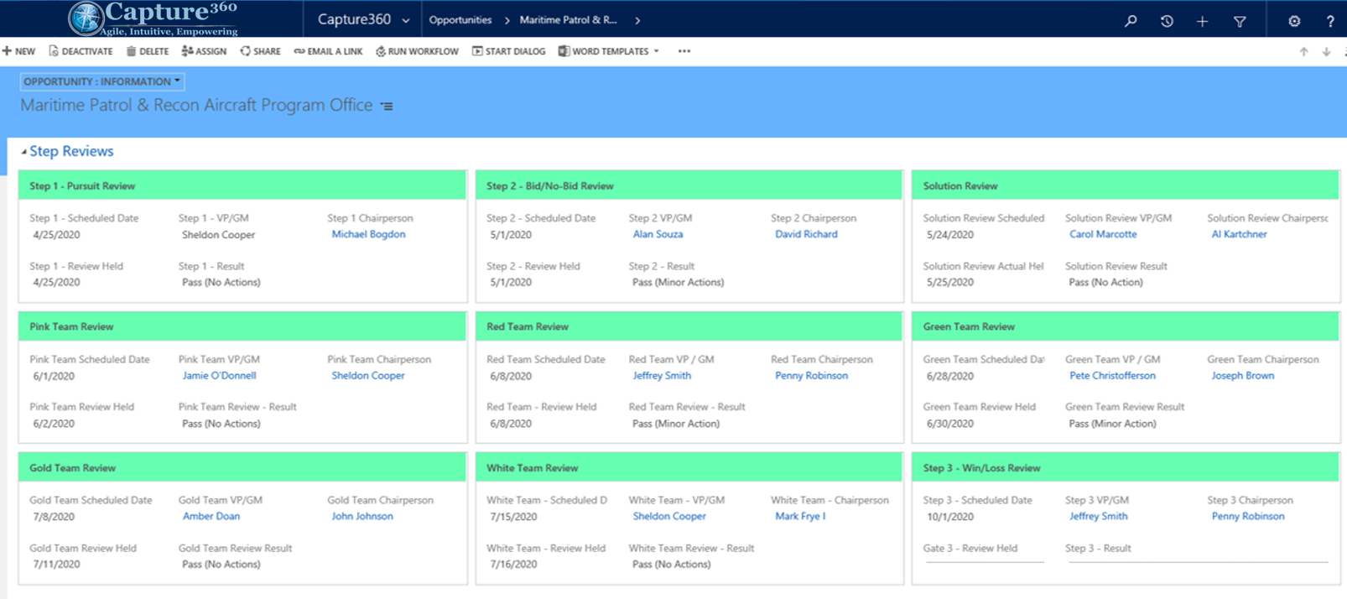Screen dimensions: 1347x599
Task: Open Mark Frye I link
Action: [800, 517]
